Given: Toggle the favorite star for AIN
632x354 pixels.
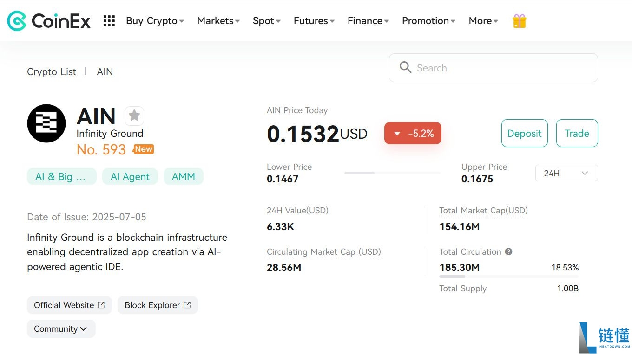Looking at the screenshot, I should coord(134,116).
